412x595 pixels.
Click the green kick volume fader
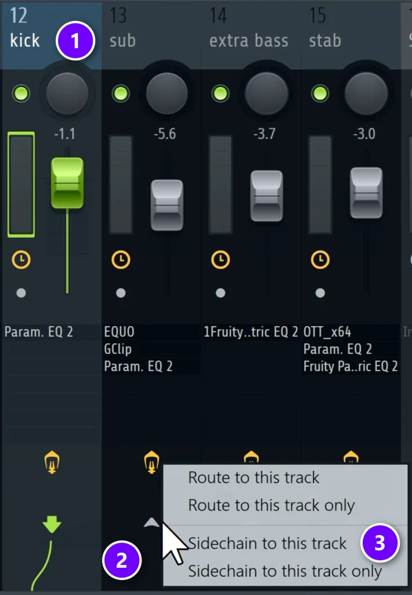[67, 183]
